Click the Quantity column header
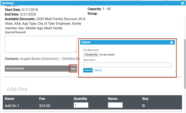This screenshot has height=113, width=186. point(80,99)
